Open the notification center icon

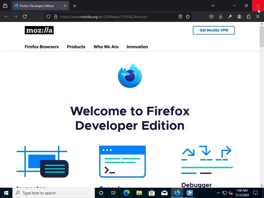tap(255, 193)
